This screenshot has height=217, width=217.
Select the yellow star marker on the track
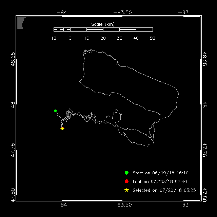(x=62, y=129)
